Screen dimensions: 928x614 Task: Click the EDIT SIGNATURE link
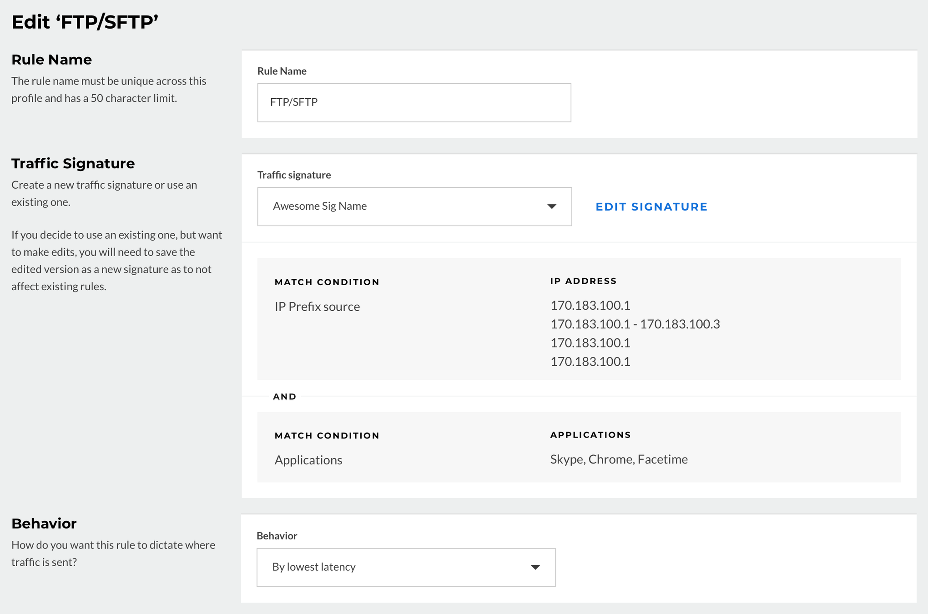click(x=651, y=207)
